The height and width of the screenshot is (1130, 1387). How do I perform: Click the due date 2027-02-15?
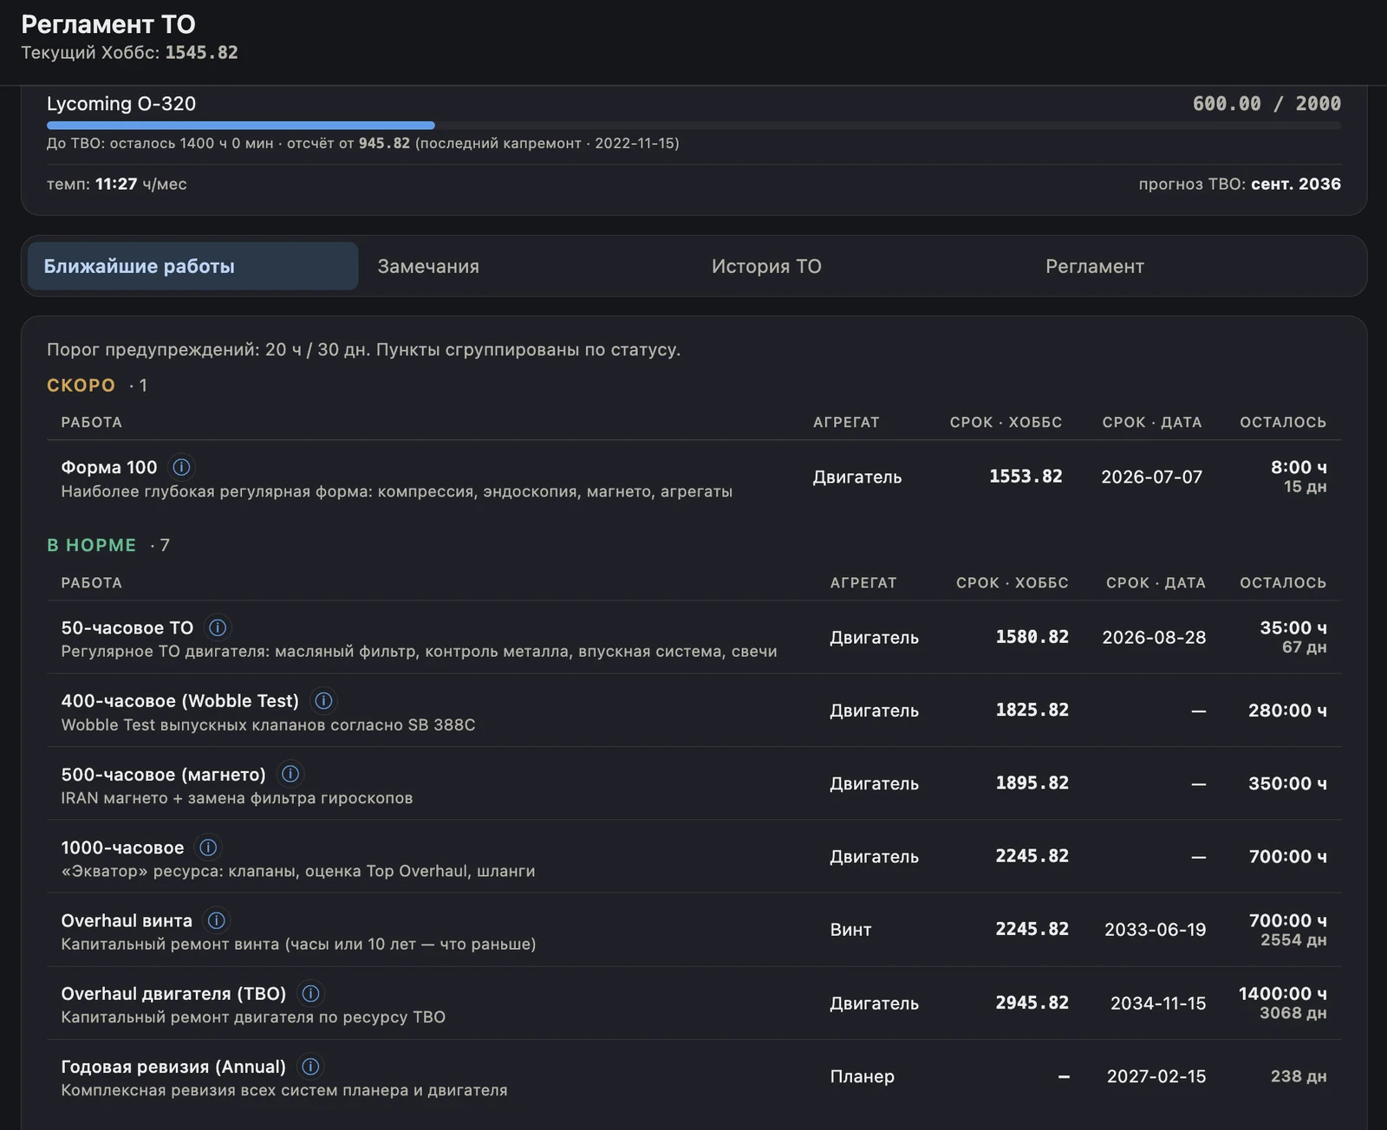1156,1076
